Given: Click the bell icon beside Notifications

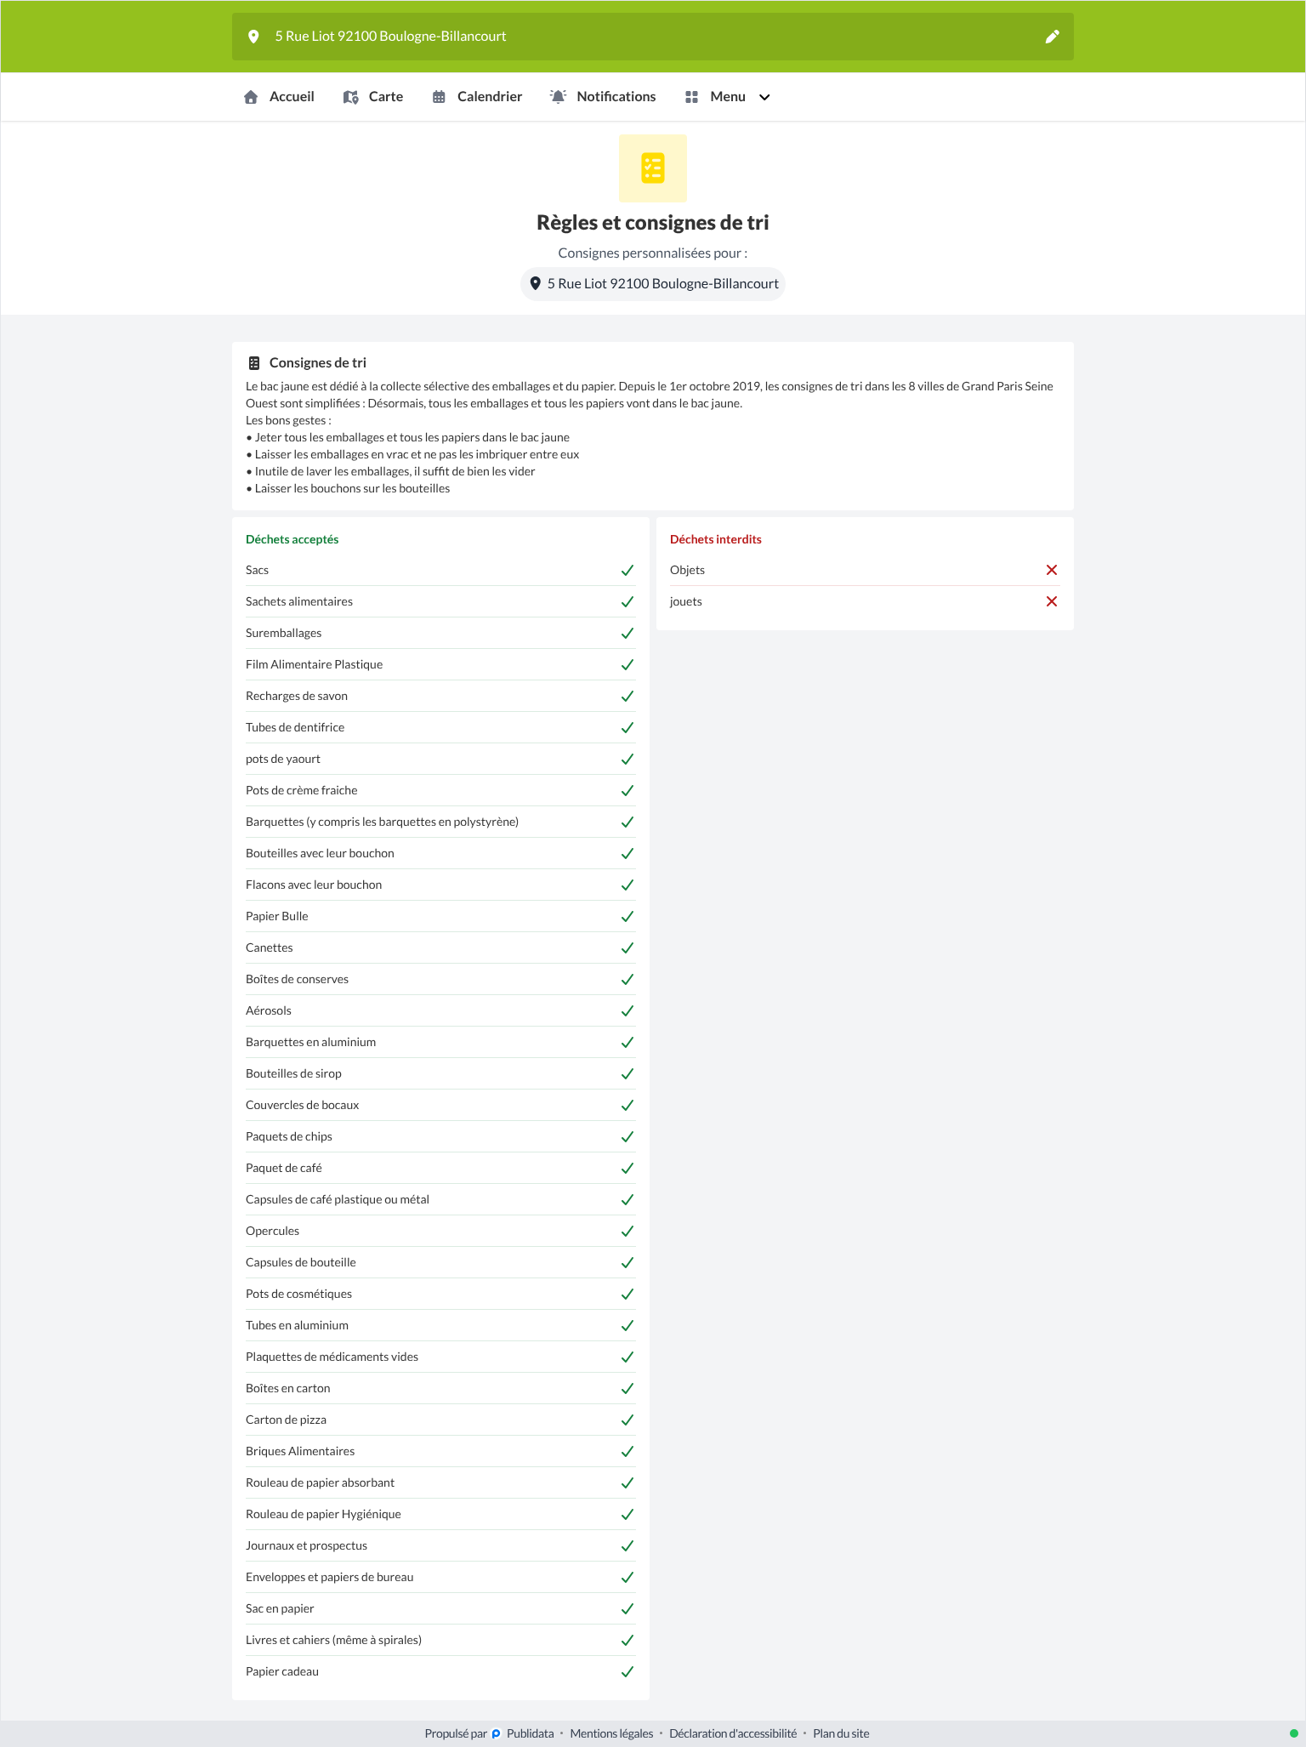Looking at the screenshot, I should point(558,97).
